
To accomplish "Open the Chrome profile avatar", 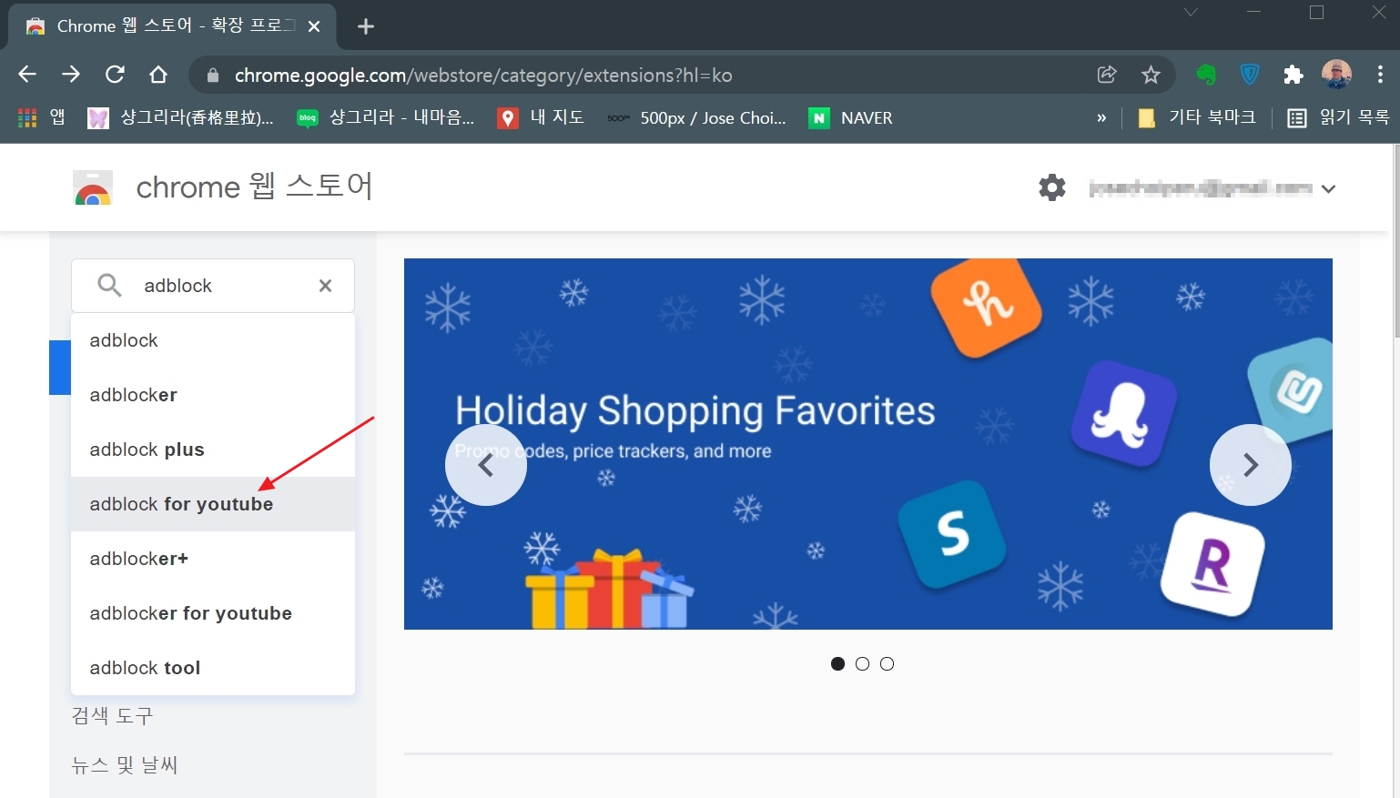I will click(x=1336, y=75).
